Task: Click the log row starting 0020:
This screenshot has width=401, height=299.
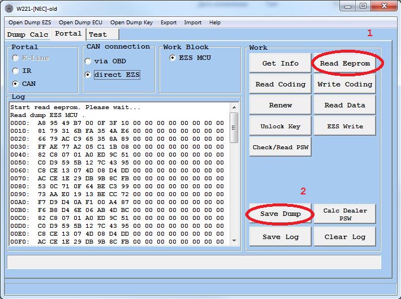Action: pos(117,139)
